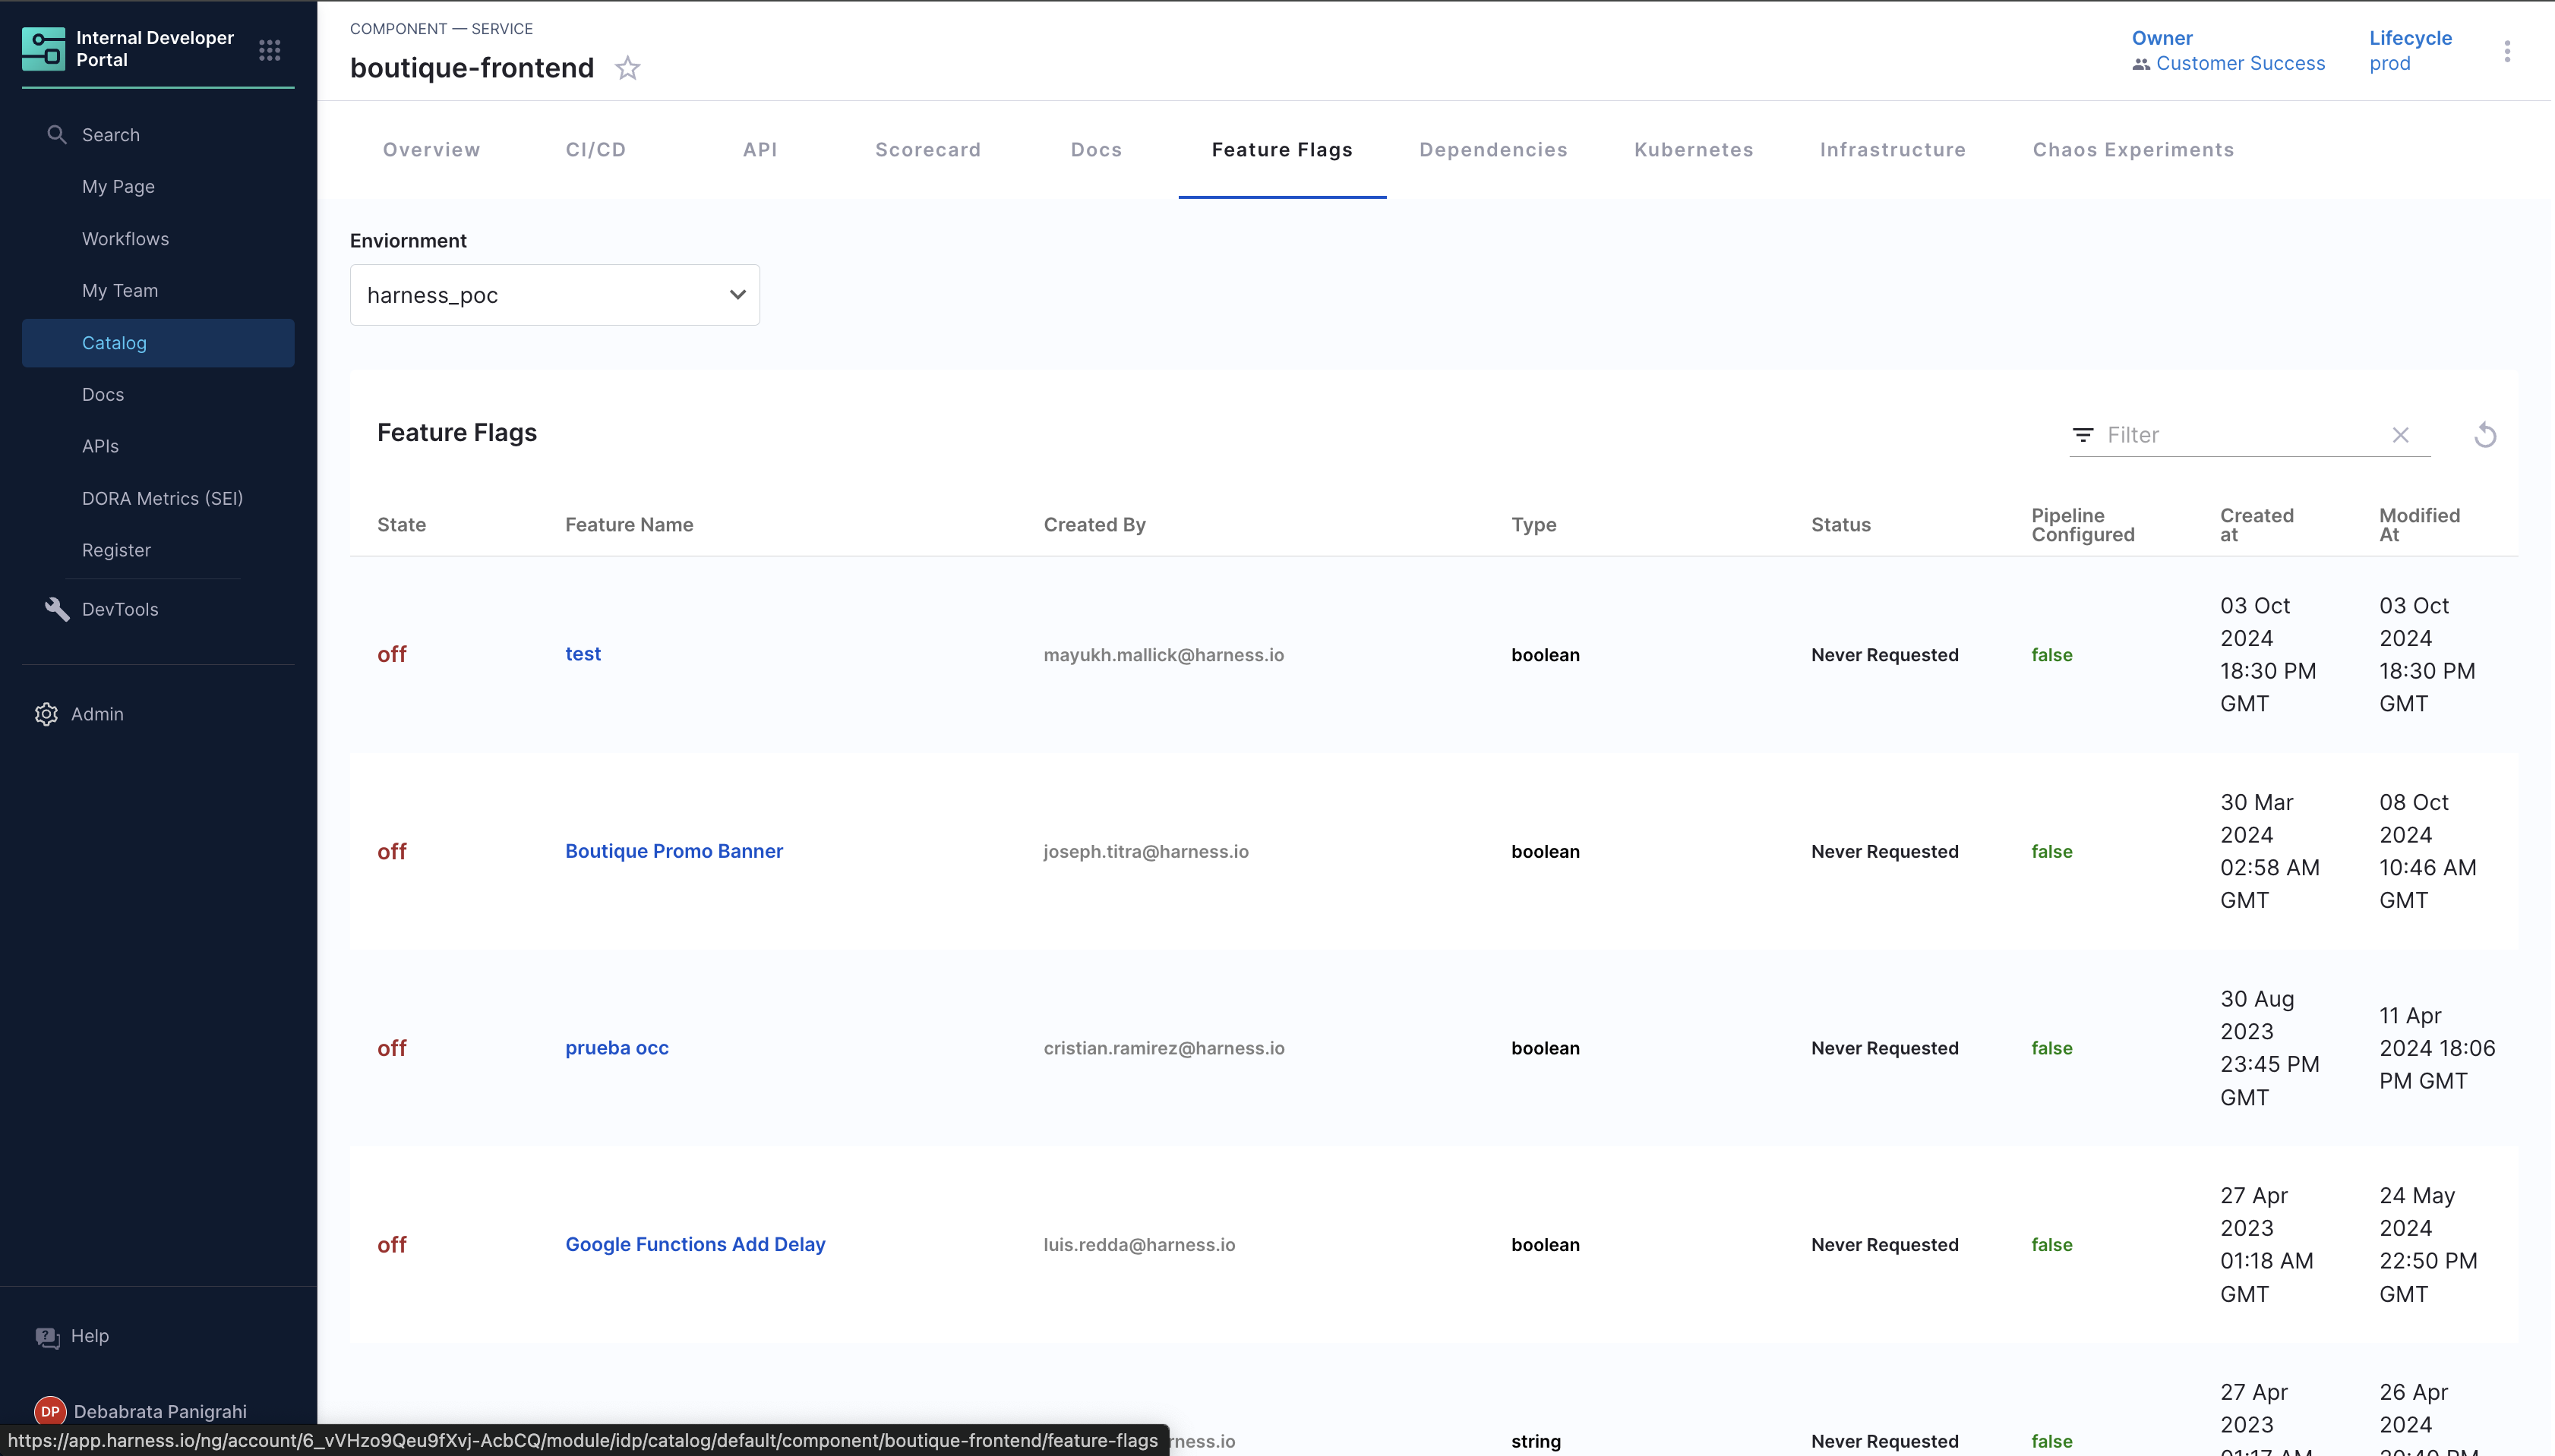
Task: Open the Chaos Experiments tab
Action: [x=2132, y=150]
